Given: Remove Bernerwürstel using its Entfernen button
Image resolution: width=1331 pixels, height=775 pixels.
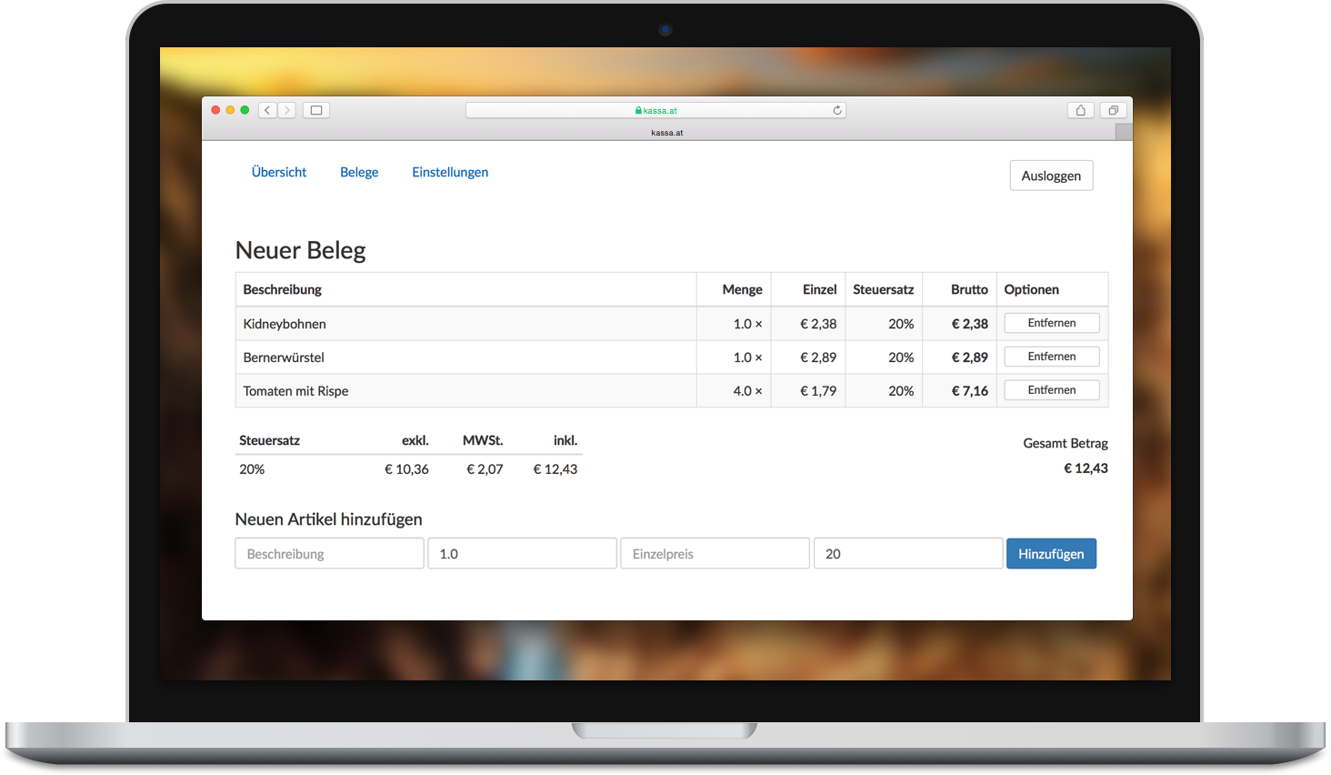Looking at the screenshot, I should [x=1051, y=357].
